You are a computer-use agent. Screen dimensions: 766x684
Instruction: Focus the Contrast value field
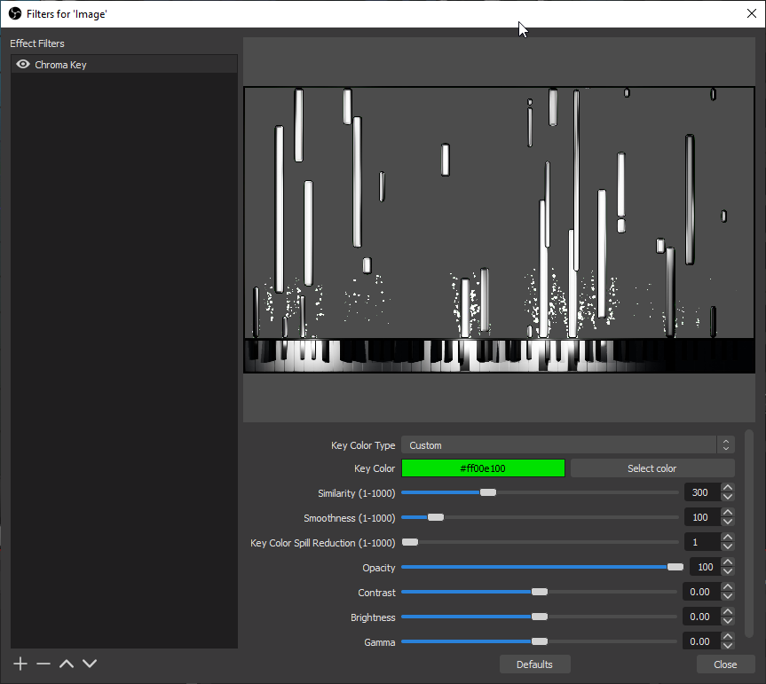click(701, 592)
